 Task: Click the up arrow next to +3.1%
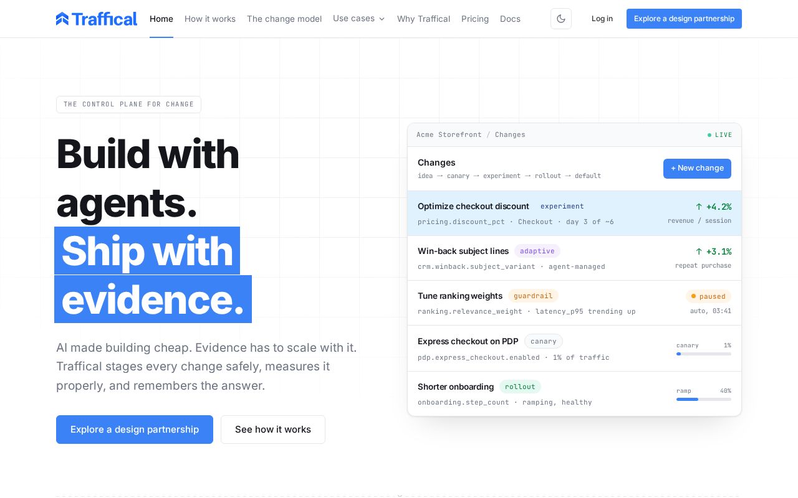699,251
